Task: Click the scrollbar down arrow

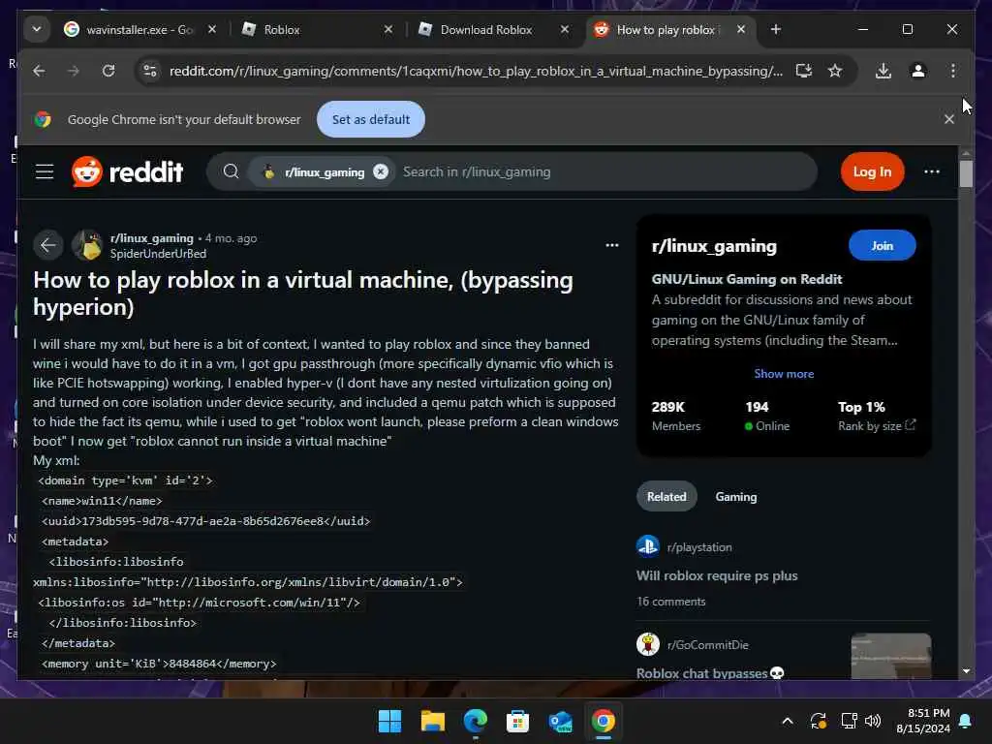Action: click(966, 671)
